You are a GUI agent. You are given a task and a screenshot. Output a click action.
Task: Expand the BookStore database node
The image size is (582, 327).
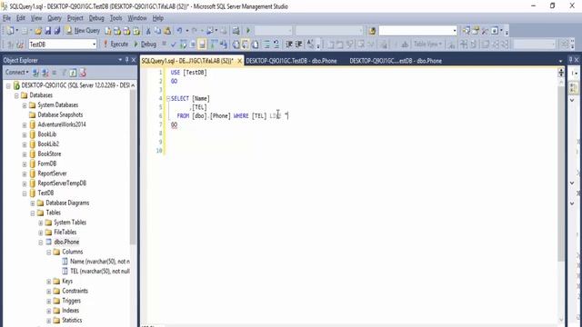point(25,154)
